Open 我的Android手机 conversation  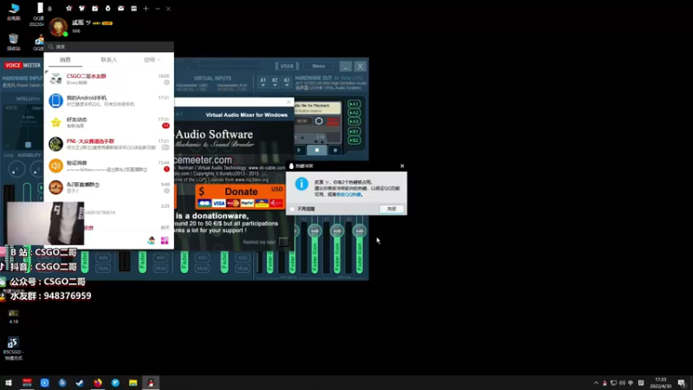pyautogui.click(x=109, y=101)
